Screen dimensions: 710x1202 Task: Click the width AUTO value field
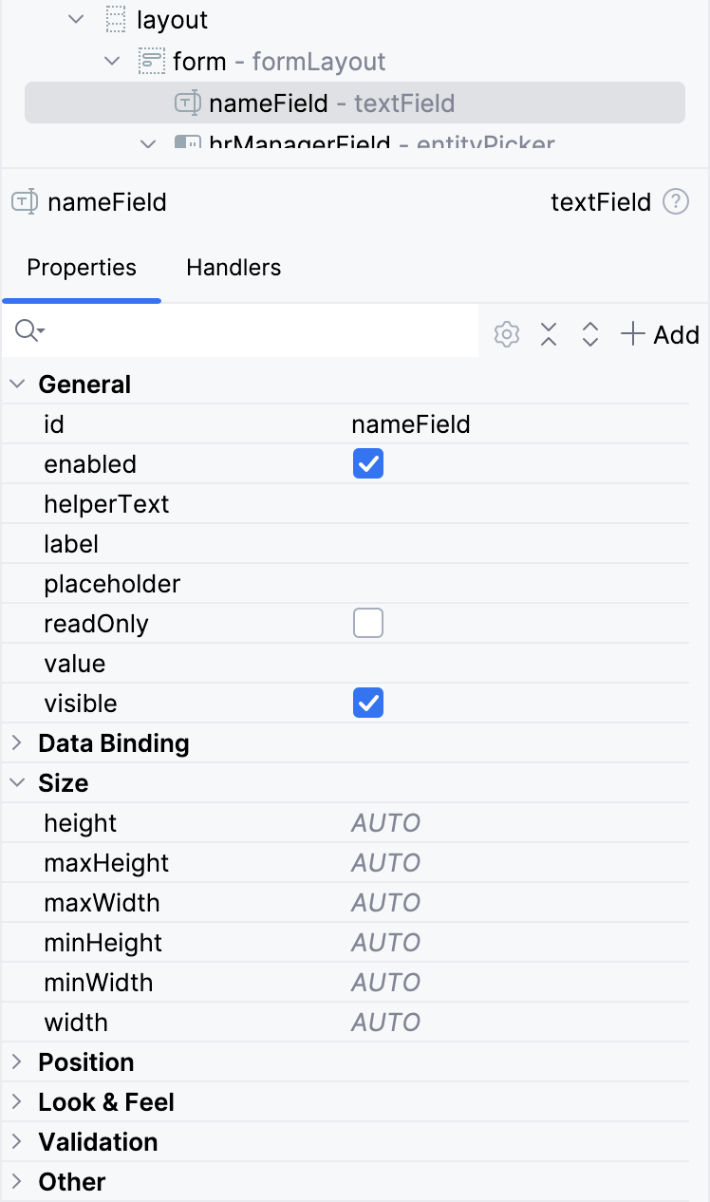[x=385, y=1023]
